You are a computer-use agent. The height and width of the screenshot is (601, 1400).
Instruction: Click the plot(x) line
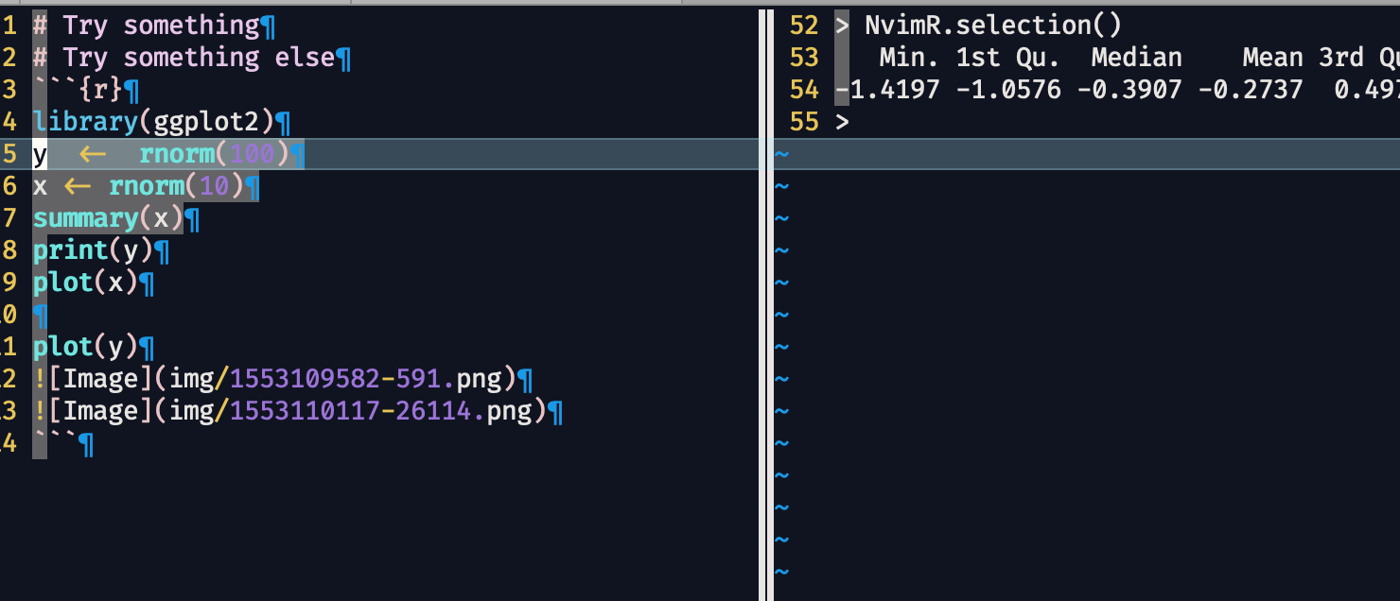click(85, 282)
